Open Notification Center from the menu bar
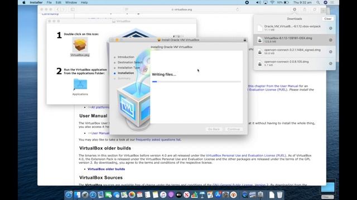This screenshot has width=357, height=200. click(x=332, y=2)
